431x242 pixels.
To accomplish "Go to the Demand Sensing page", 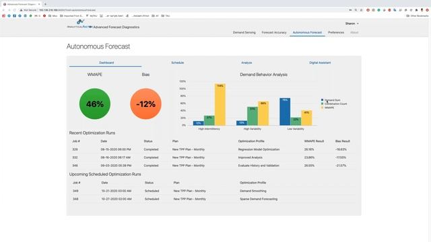I will (244, 32).
